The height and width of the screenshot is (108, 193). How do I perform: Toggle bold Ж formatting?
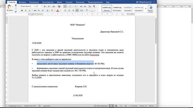[22, 10]
